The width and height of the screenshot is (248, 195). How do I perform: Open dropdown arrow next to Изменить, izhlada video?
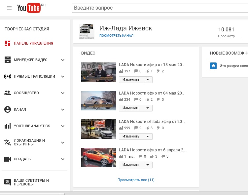(148, 136)
